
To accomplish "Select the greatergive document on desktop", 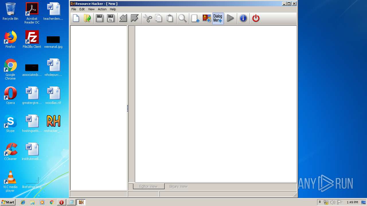I will (x=32, y=96).
